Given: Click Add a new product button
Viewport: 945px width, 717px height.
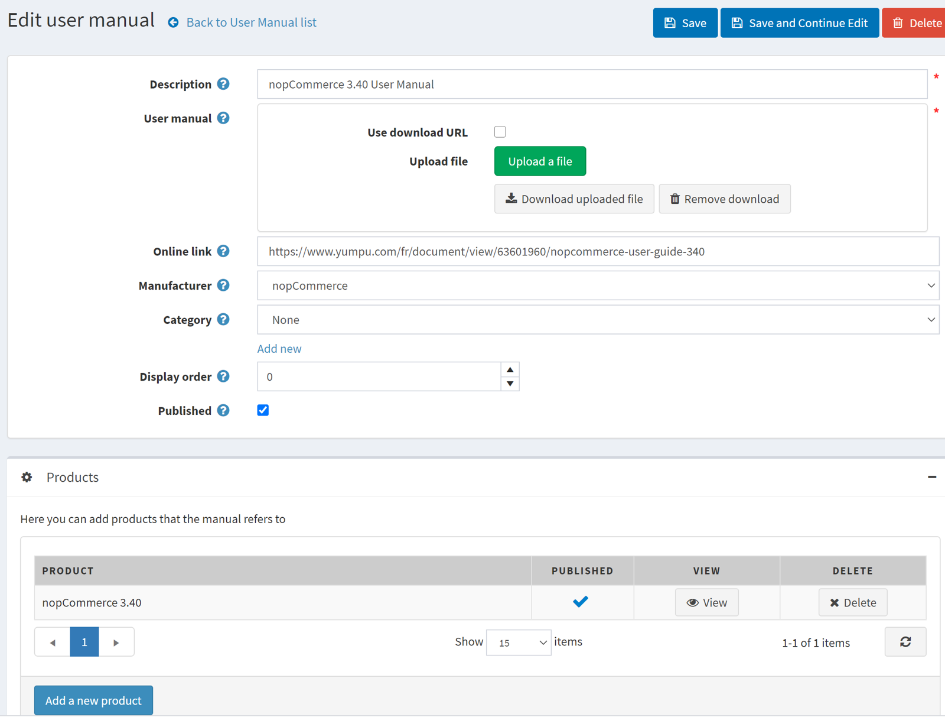Looking at the screenshot, I should click(x=93, y=700).
